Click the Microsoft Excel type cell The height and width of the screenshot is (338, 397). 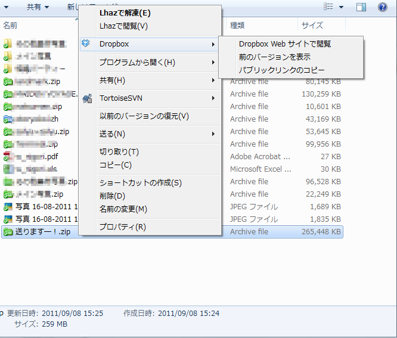pyautogui.click(x=260, y=169)
